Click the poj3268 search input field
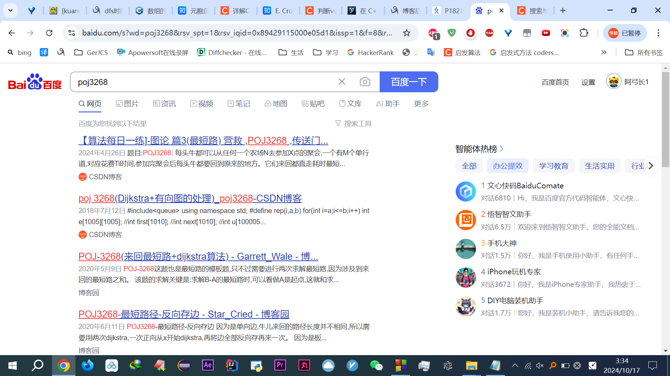 coord(202,82)
